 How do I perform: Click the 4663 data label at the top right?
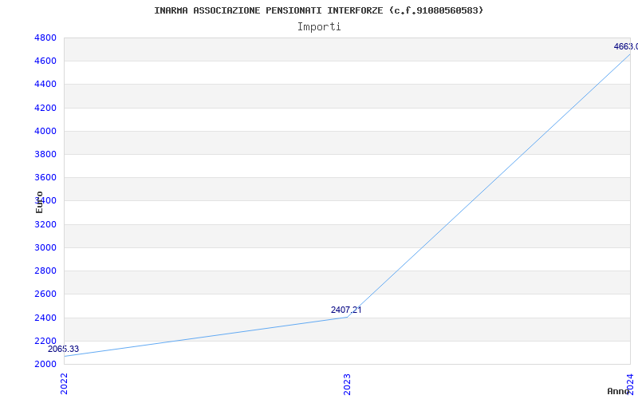tap(626, 46)
